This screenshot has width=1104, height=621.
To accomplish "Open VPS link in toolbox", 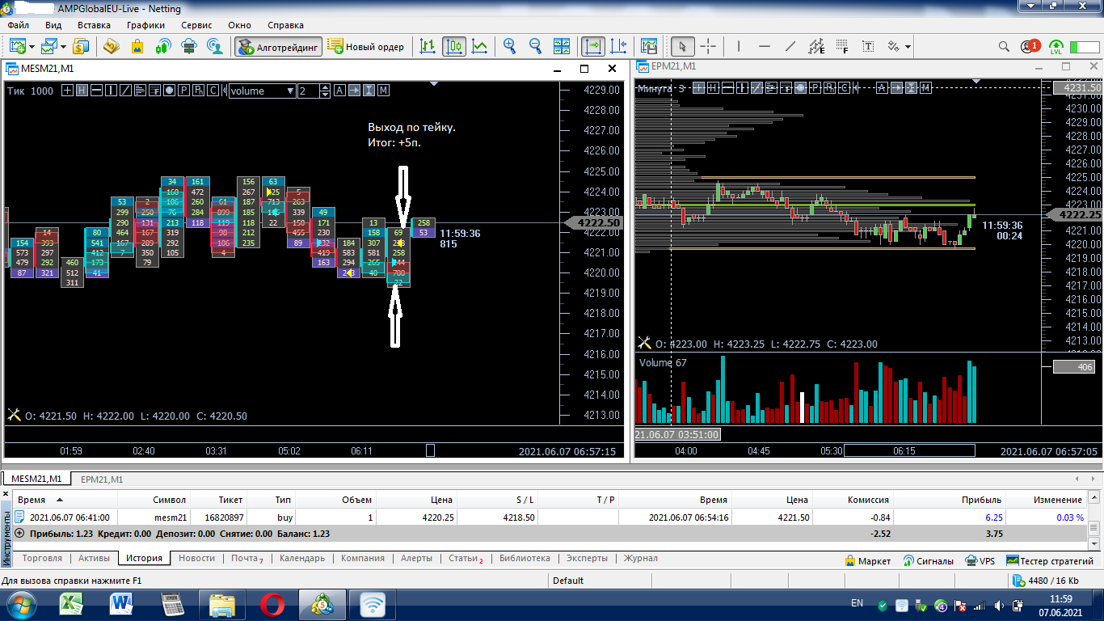I will (x=980, y=560).
